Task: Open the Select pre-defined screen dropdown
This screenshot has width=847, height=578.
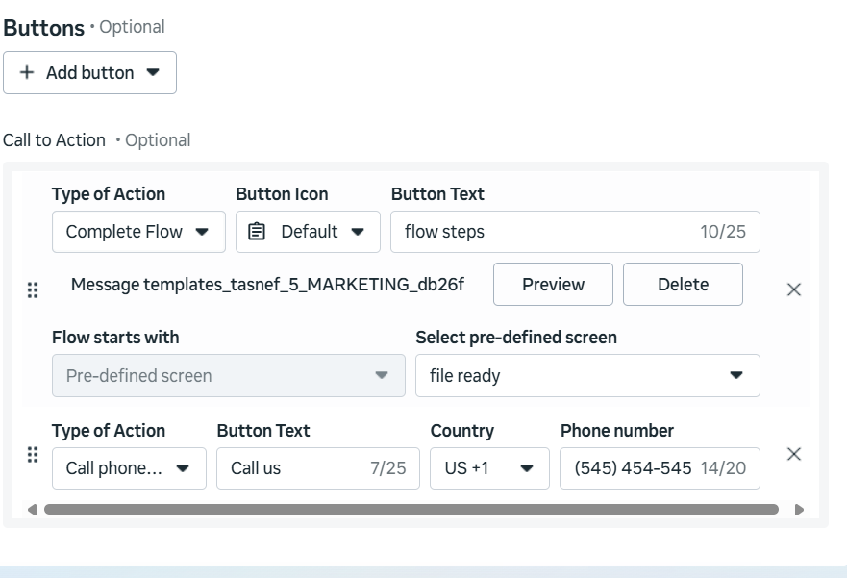Action: 587,376
